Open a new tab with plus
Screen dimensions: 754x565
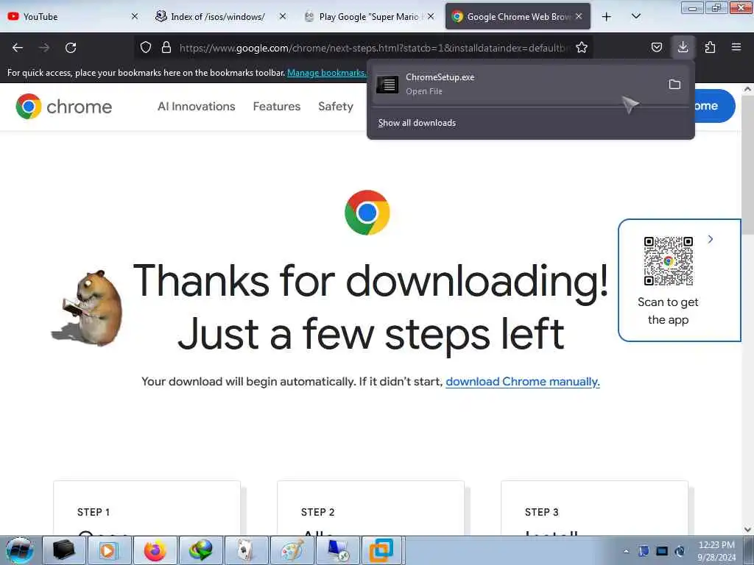point(607,17)
